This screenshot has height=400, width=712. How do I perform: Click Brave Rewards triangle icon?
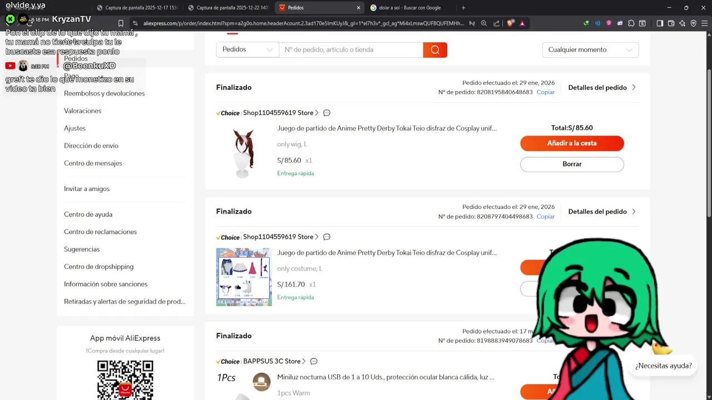[x=522, y=23]
